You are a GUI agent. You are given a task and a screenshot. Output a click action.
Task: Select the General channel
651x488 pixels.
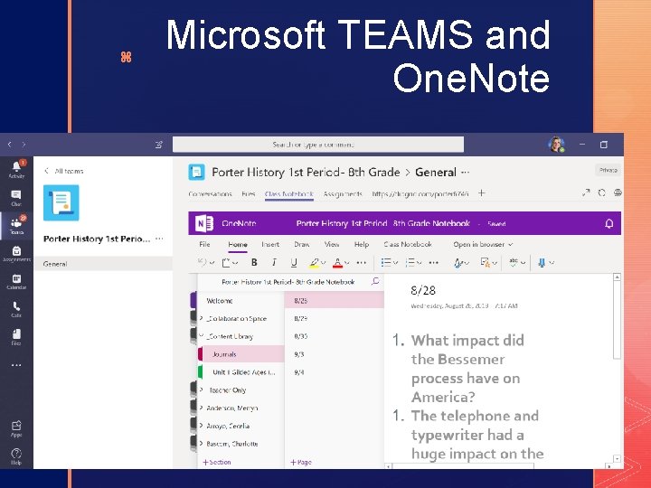coord(103,264)
